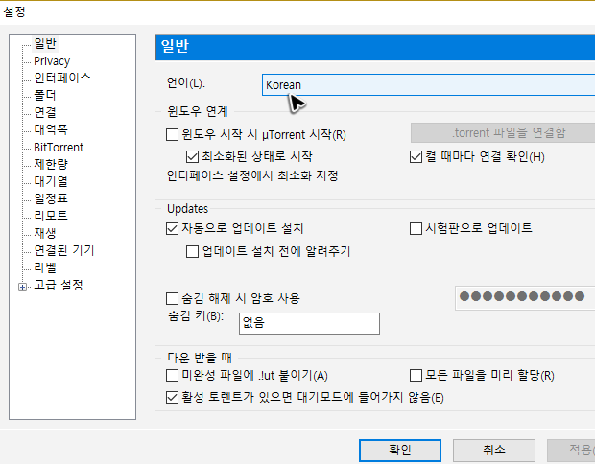Expand the 고급 설정 node
Viewport: 595px width, 464px height.
click(22, 288)
